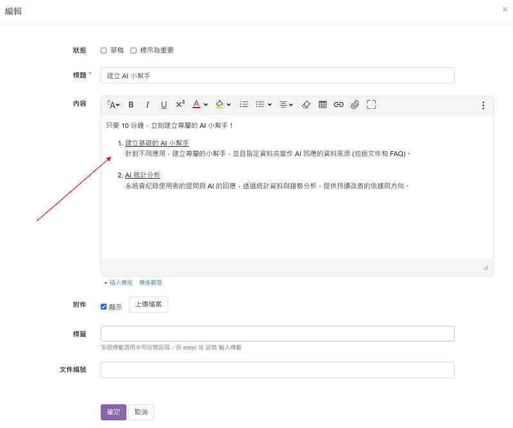Open the 插入模版 menu
This screenshot has height=428, width=513.
pyautogui.click(x=121, y=283)
